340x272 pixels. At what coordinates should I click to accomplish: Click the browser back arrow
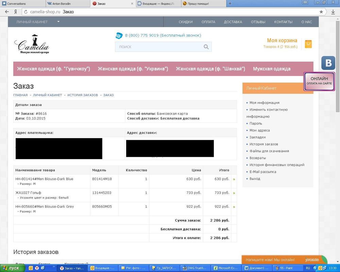(7, 12)
